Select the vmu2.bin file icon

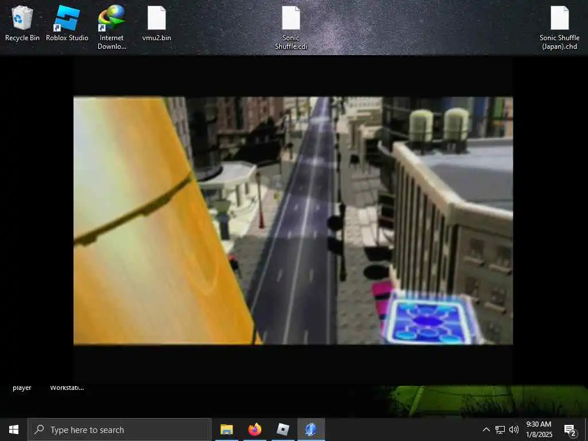[x=157, y=23]
